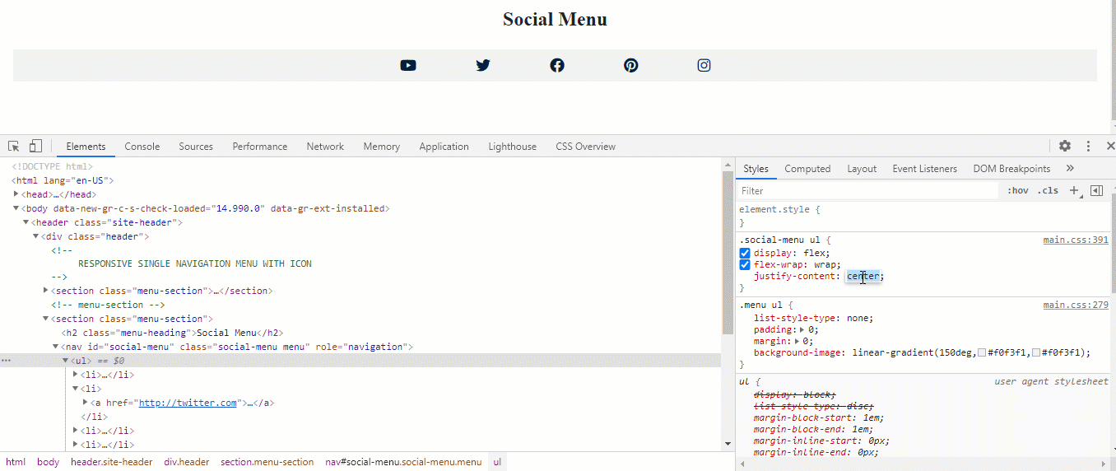Select html in the breadcrumb bar
Viewport: 1116px width, 471px height.
pyautogui.click(x=16, y=462)
